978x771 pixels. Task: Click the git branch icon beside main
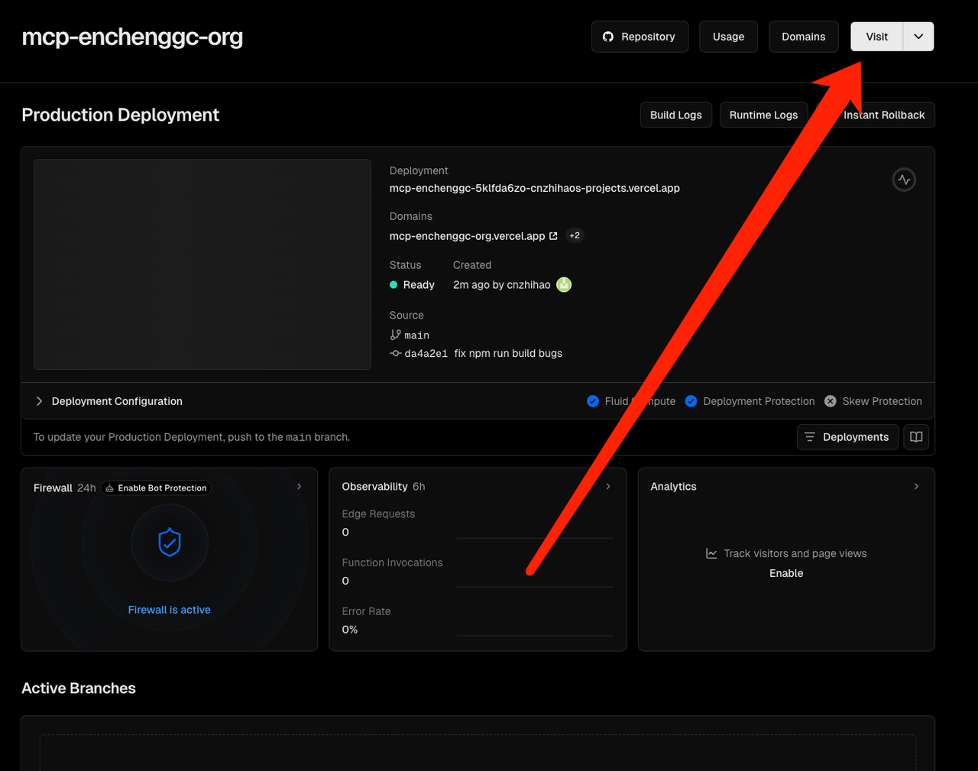(x=395, y=335)
